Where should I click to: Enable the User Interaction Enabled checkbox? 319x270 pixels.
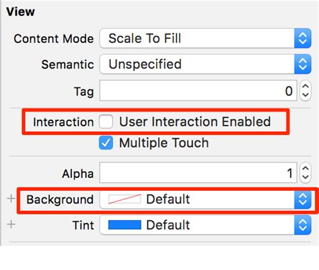point(106,122)
